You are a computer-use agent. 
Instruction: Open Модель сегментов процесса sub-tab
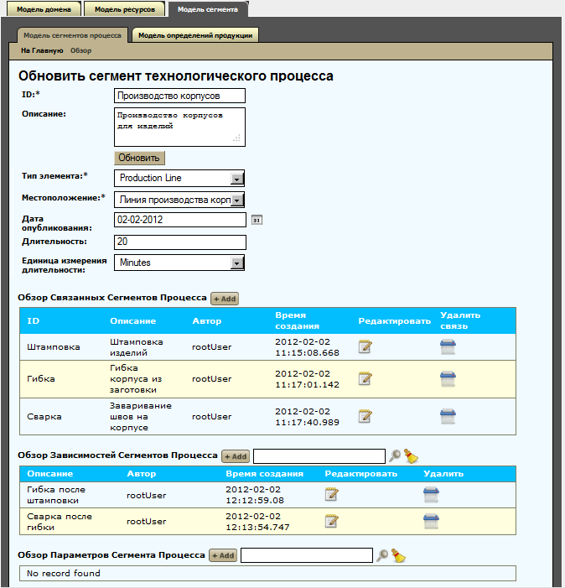pos(72,35)
